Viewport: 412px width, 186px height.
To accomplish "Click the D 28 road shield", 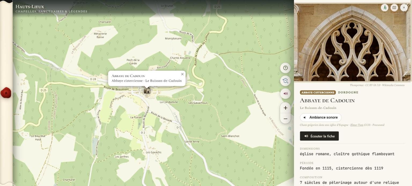I will point(93,79).
